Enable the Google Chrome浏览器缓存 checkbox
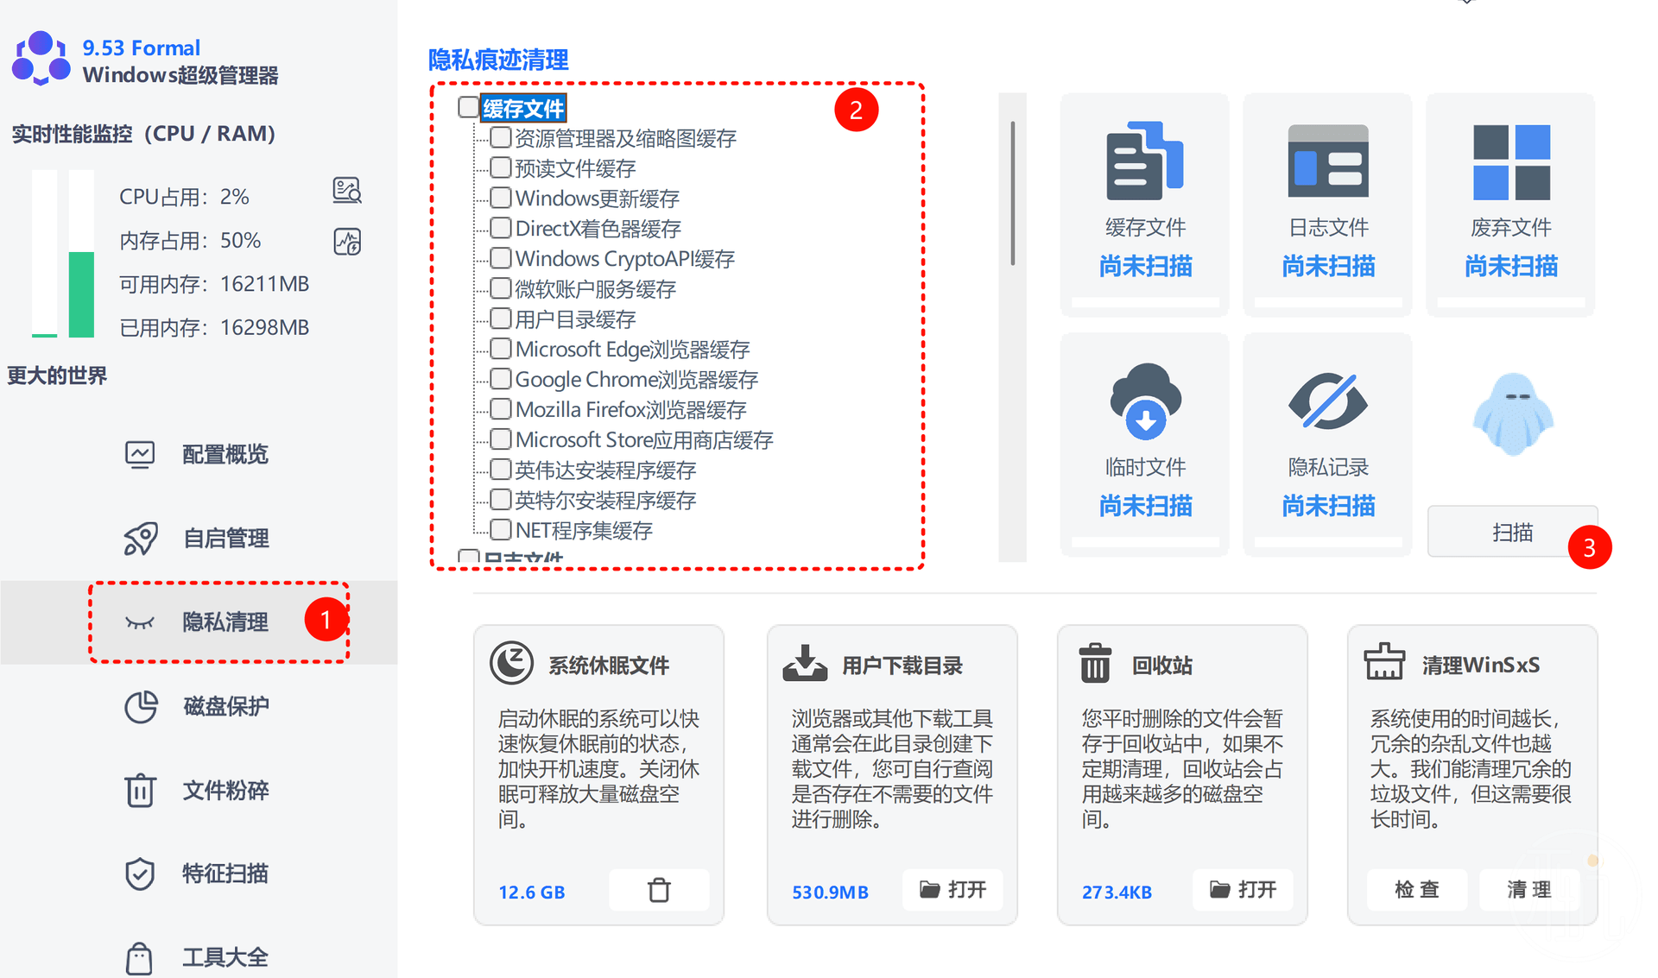Viewport: 1658px width, 978px height. click(x=501, y=379)
